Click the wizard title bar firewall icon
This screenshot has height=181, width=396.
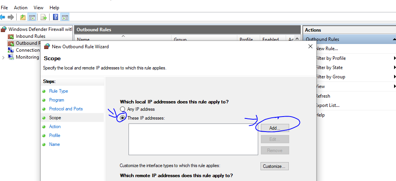pos(47,46)
